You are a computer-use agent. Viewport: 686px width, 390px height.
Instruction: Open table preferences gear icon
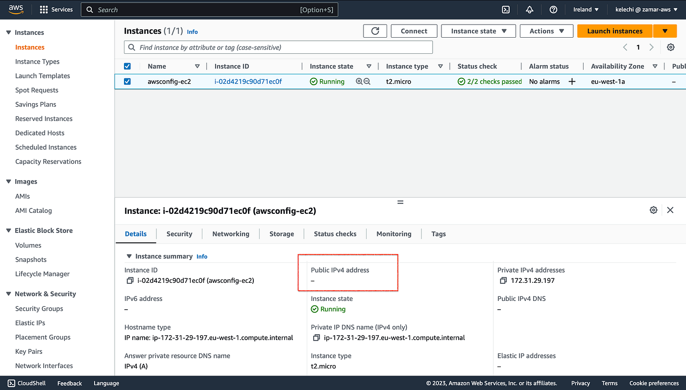671,47
